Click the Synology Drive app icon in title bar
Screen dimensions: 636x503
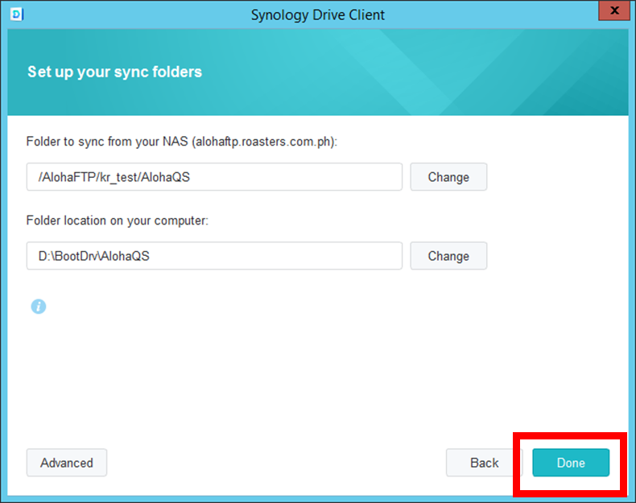coord(17,14)
